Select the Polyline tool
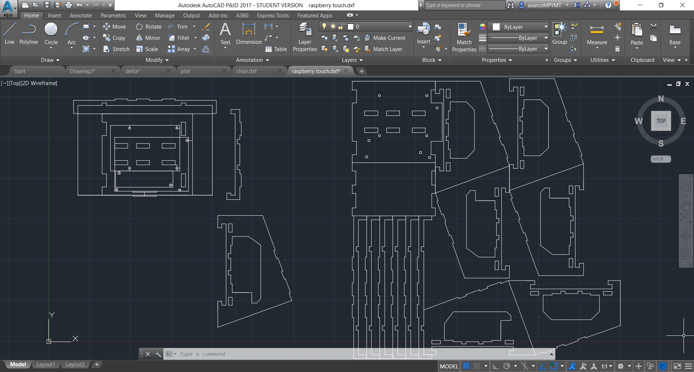The image size is (694, 372). [29, 33]
